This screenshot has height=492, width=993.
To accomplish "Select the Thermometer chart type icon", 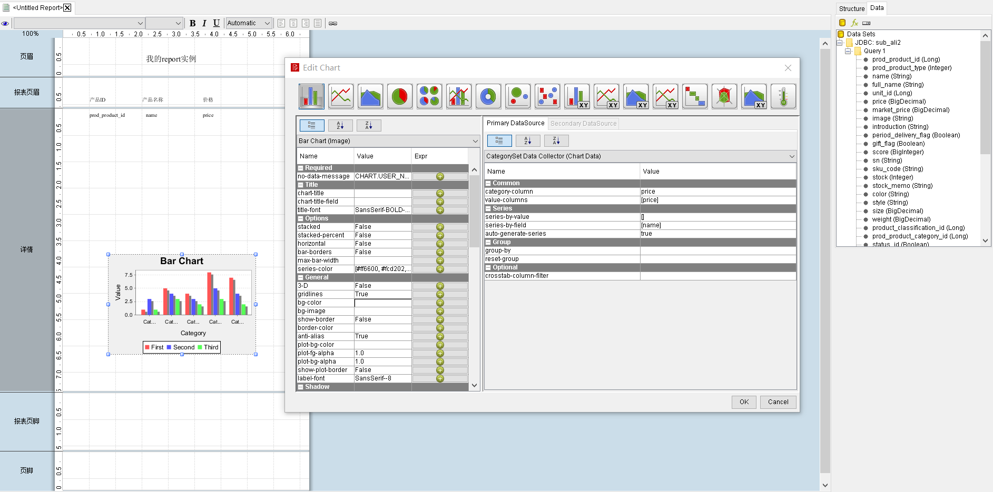I will click(x=783, y=96).
